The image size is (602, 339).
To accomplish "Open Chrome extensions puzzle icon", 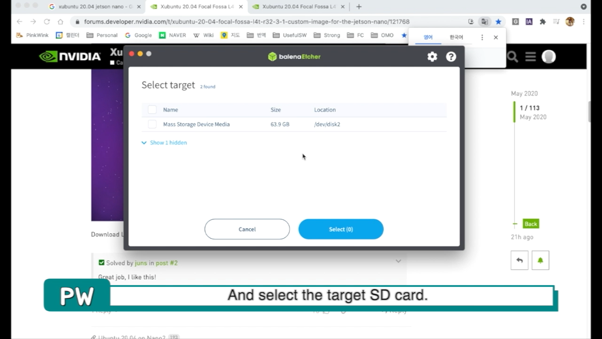I will tap(543, 22).
